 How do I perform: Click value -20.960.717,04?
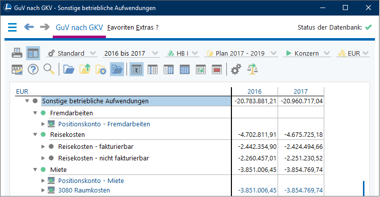[x=302, y=101]
